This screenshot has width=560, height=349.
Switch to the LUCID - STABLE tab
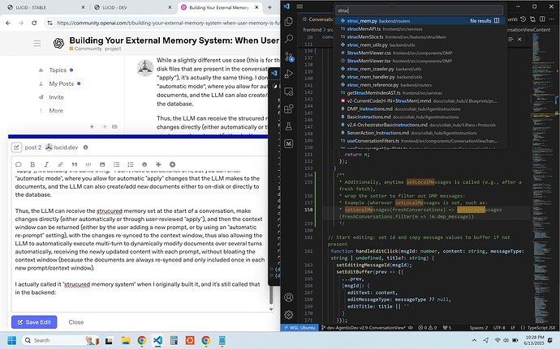pos(45,7)
